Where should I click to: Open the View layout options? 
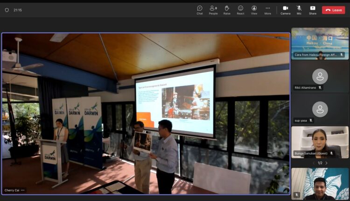click(254, 10)
